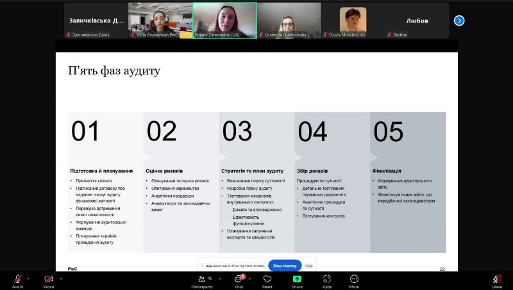The height and width of the screenshot is (290, 513).
Task: Click phase number 05
Action: tap(389, 132)
